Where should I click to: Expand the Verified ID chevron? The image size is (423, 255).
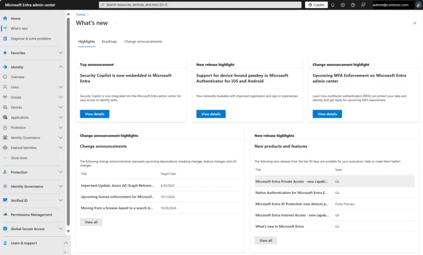[x=60, y=200]
